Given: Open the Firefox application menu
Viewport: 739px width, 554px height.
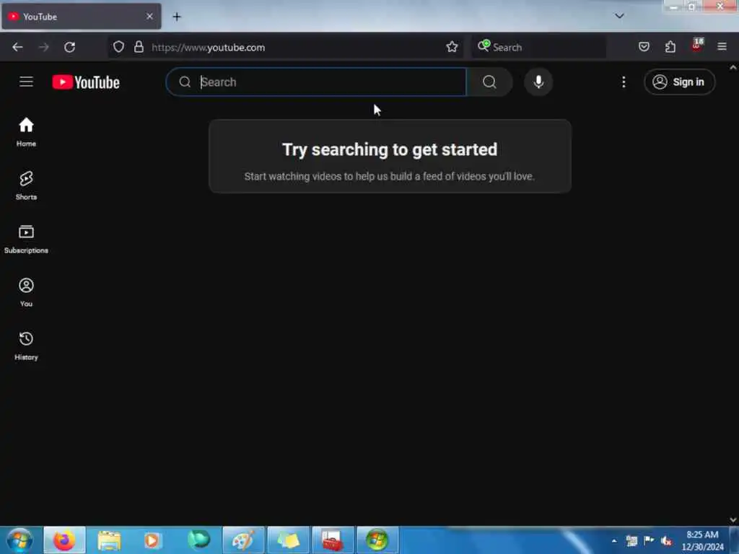Looking at the screenshot, I should pos(722,47).
